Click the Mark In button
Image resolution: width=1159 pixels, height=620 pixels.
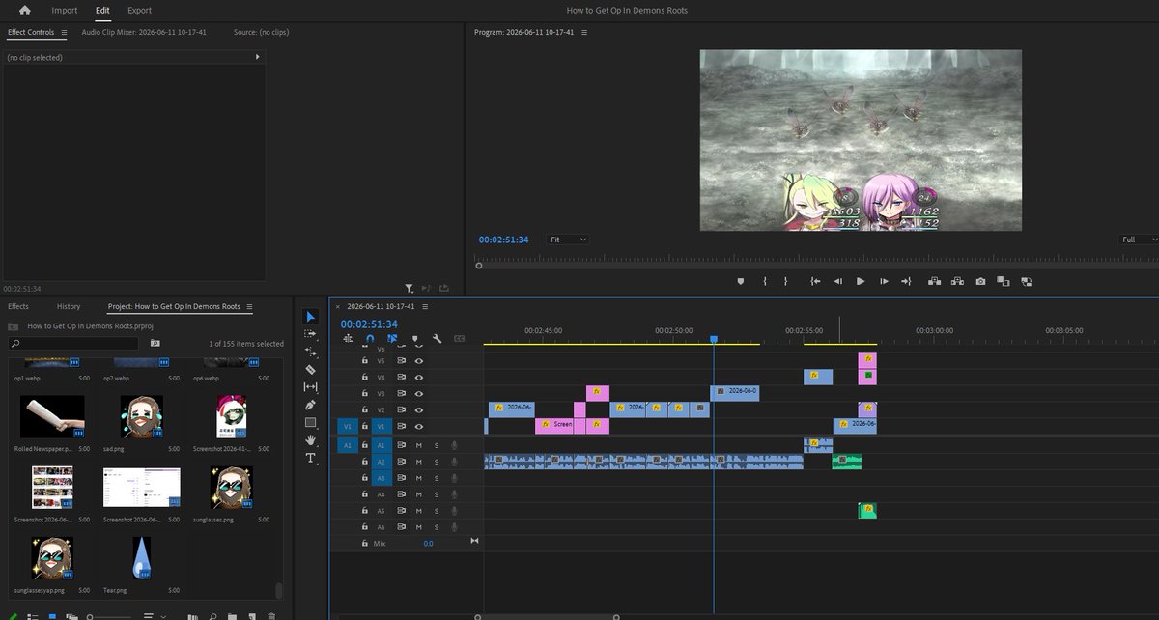pyautogui.click(x=764, y=281)
